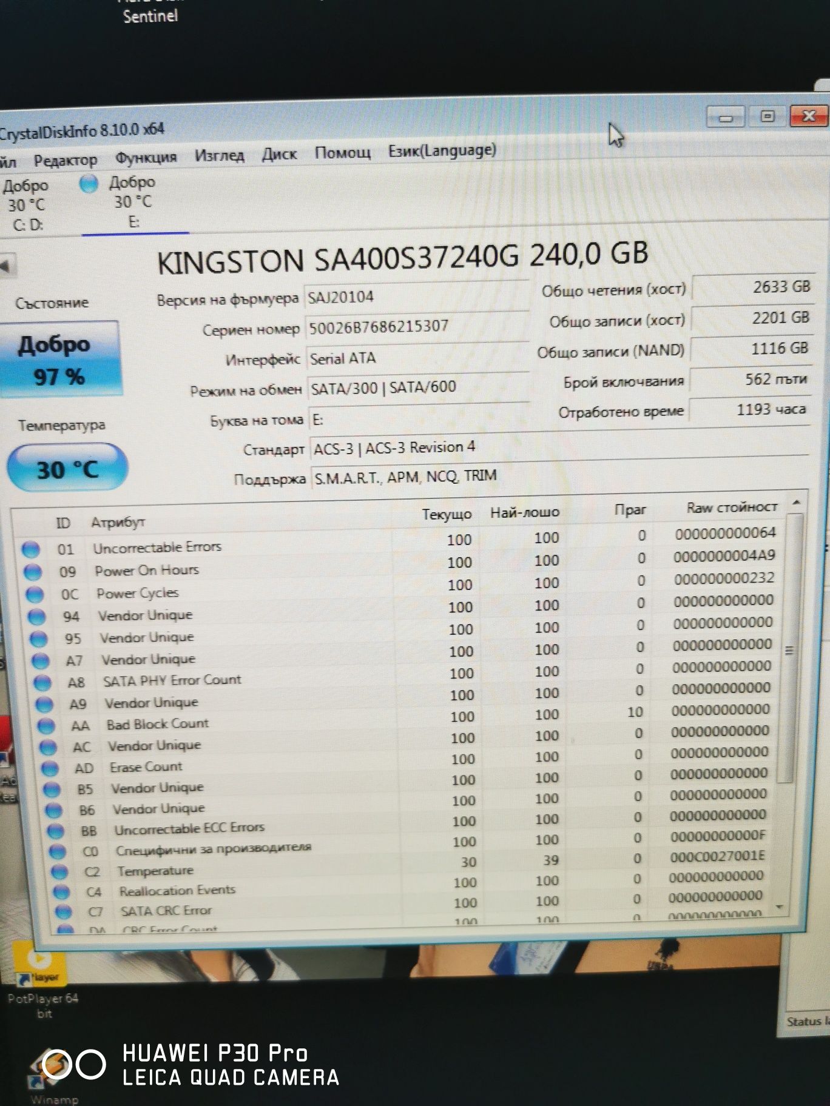Select the Uncorrectable ECC Errors attribute text
830x1106 pixels.
(190, 828)
